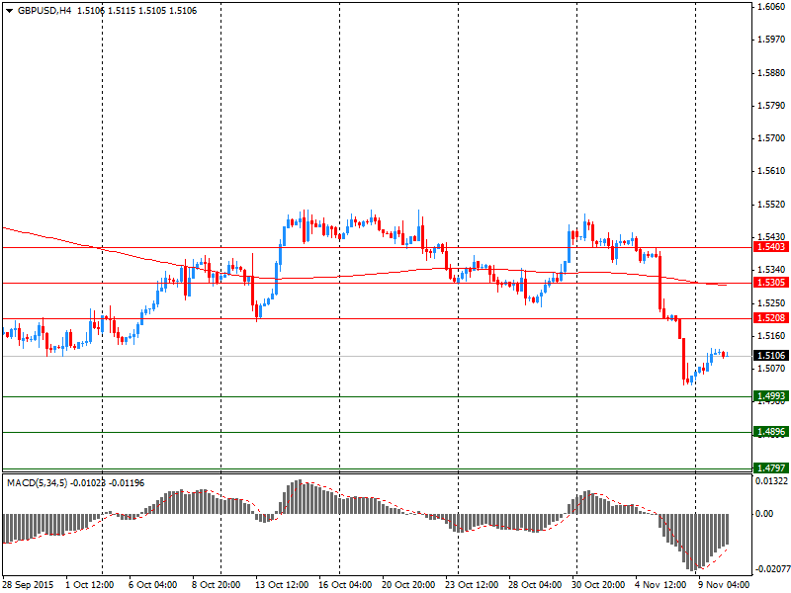
Task: Select the 1 Oct 12:00 time label
Action: (x=90, y=585)
